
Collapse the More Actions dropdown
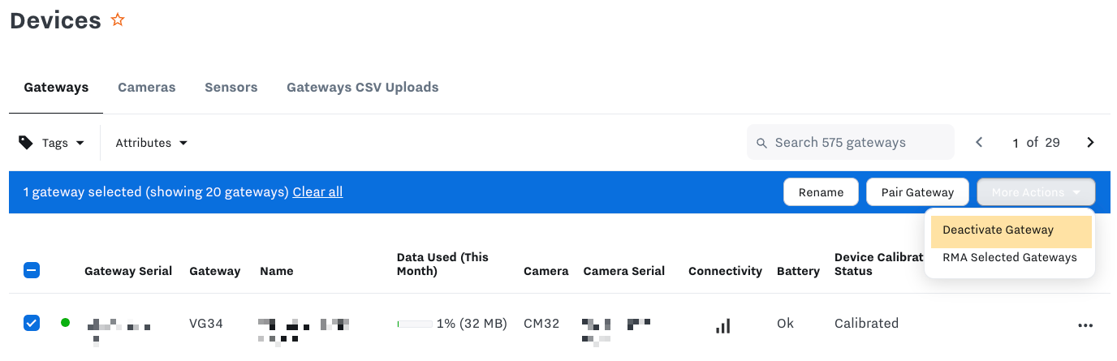click(1036, 192)
